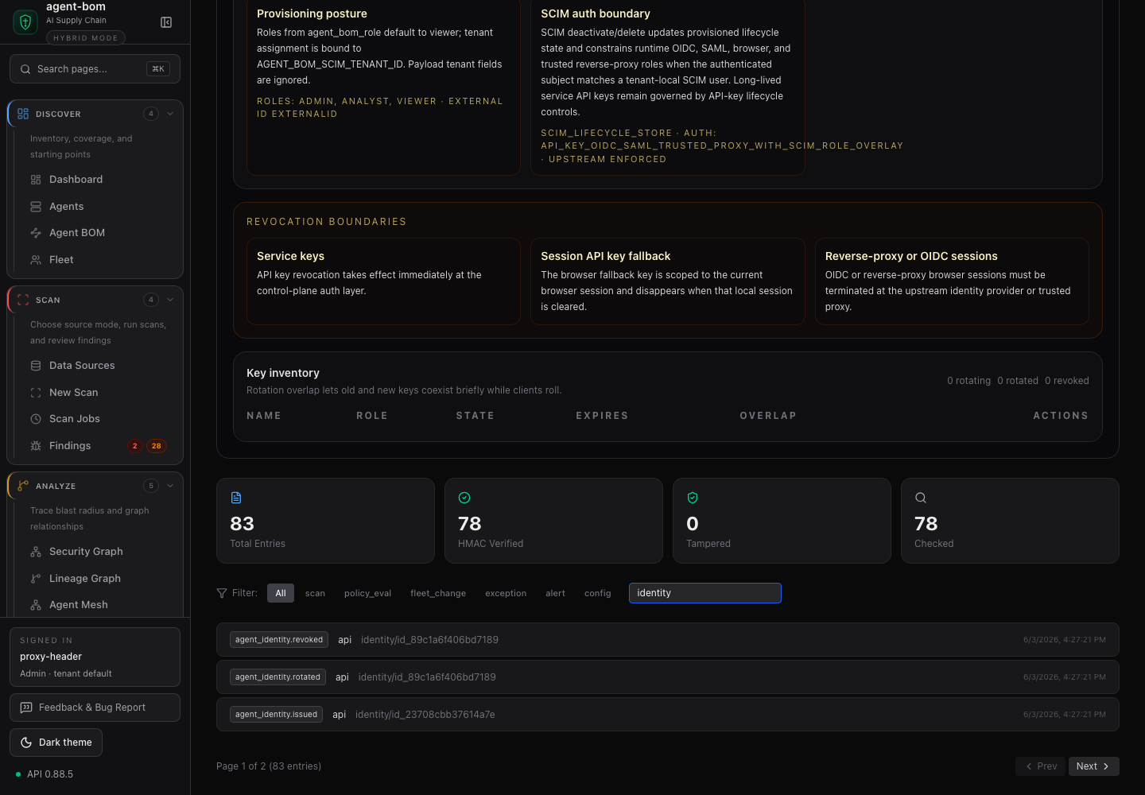Click the Fleet people icon
The width and height of the screenshot is (1145, 795).
click(x=36, y=260)
